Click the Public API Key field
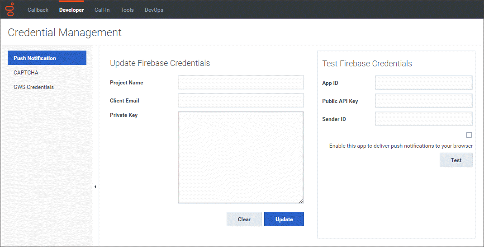The image size is (484, 247). tap(424, 101)
